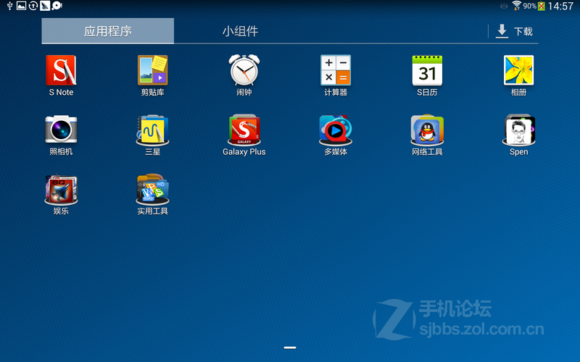The image size is (580, 362).
Task: Tap the image notification icon in status bar
Action: [x=22, y=6]
